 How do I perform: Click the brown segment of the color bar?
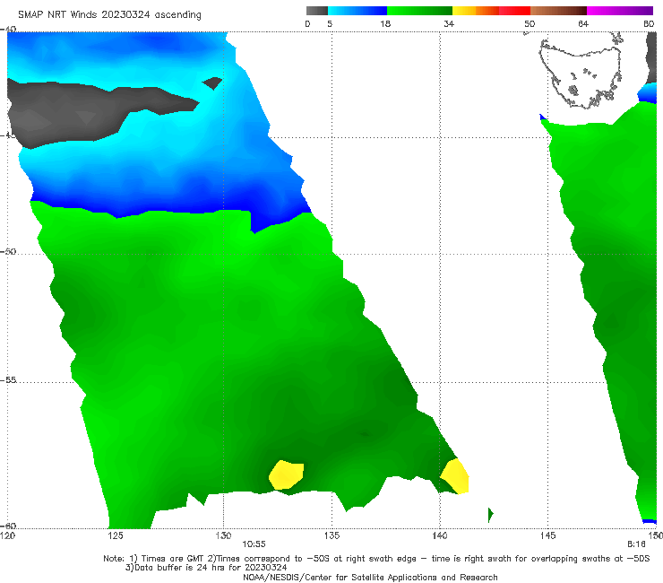tap(558, 11)
